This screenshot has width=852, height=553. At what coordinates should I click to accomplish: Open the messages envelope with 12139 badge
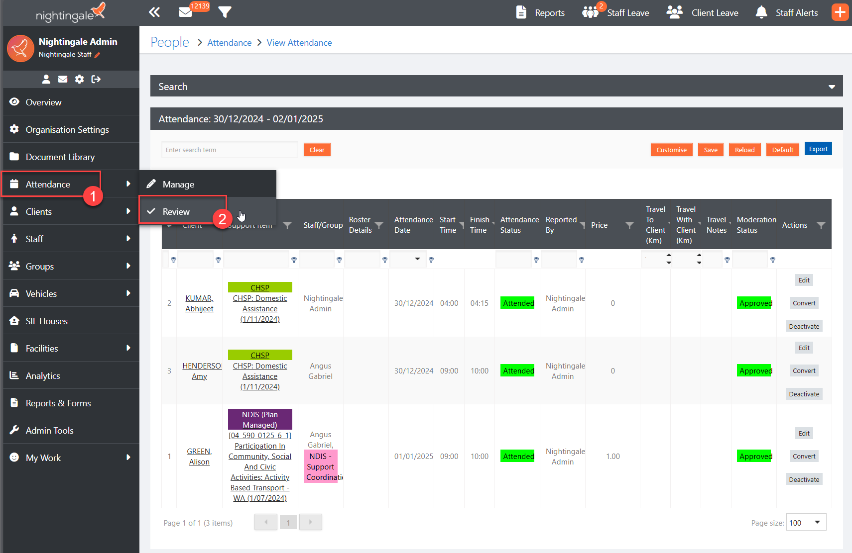click(185, 12)
